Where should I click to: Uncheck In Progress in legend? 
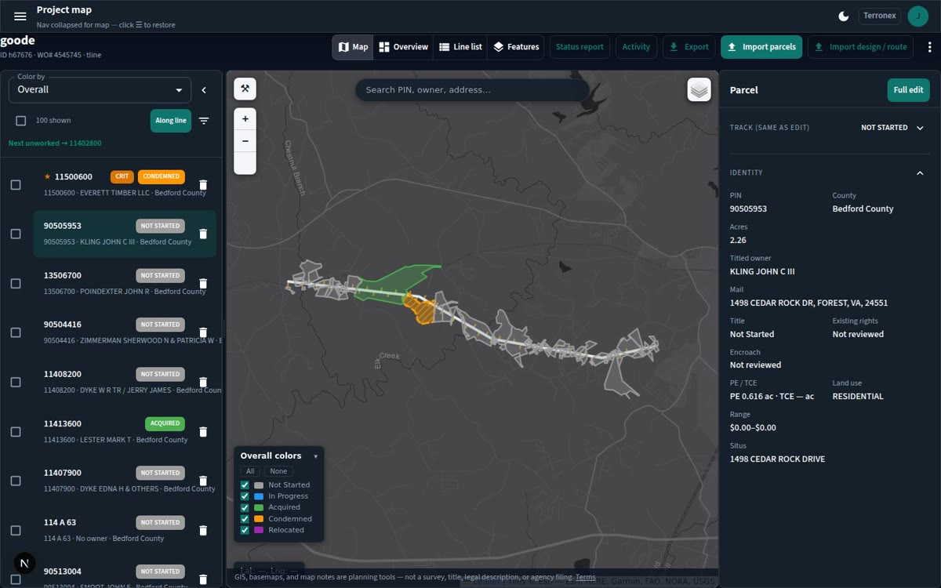[245, 496]
